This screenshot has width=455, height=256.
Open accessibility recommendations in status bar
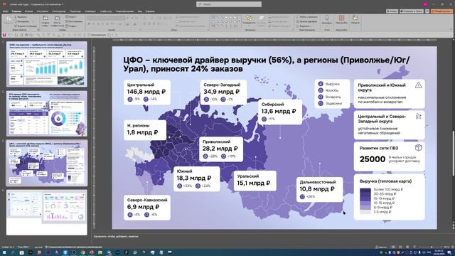tap(74, 247)
